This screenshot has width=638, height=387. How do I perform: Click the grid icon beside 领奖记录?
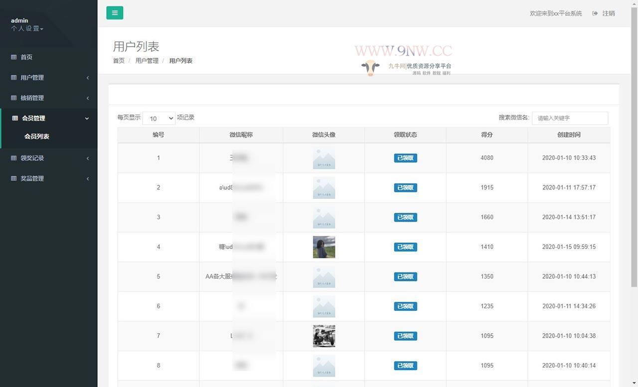tap(13, 158)
